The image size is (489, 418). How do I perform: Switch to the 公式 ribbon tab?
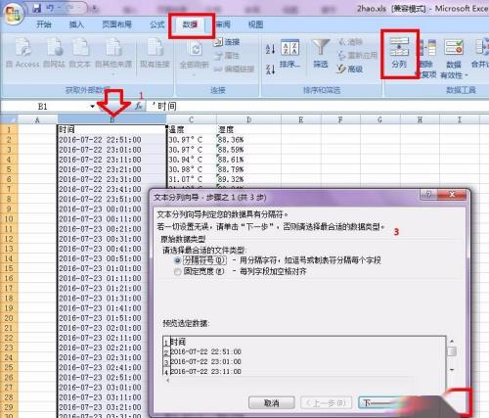(x=157, y=24)
